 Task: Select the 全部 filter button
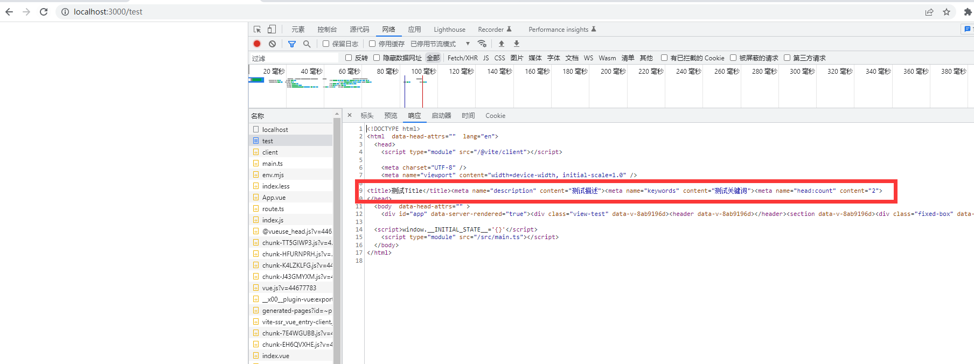(x=433, y=58)
